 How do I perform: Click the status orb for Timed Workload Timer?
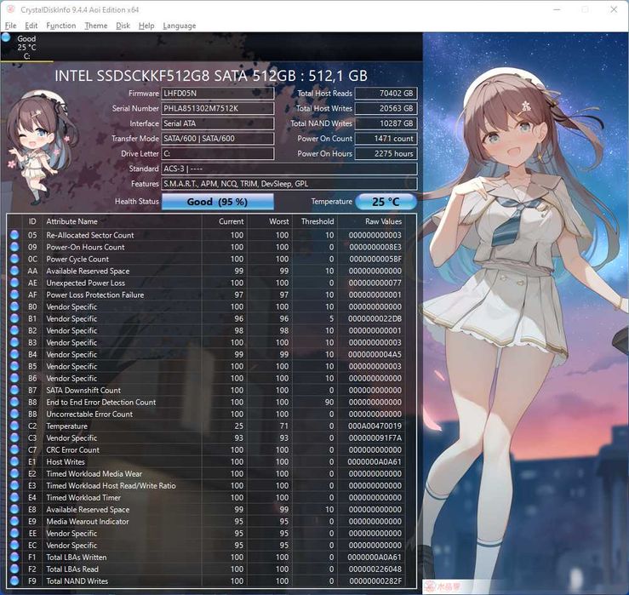coord(14,497)
